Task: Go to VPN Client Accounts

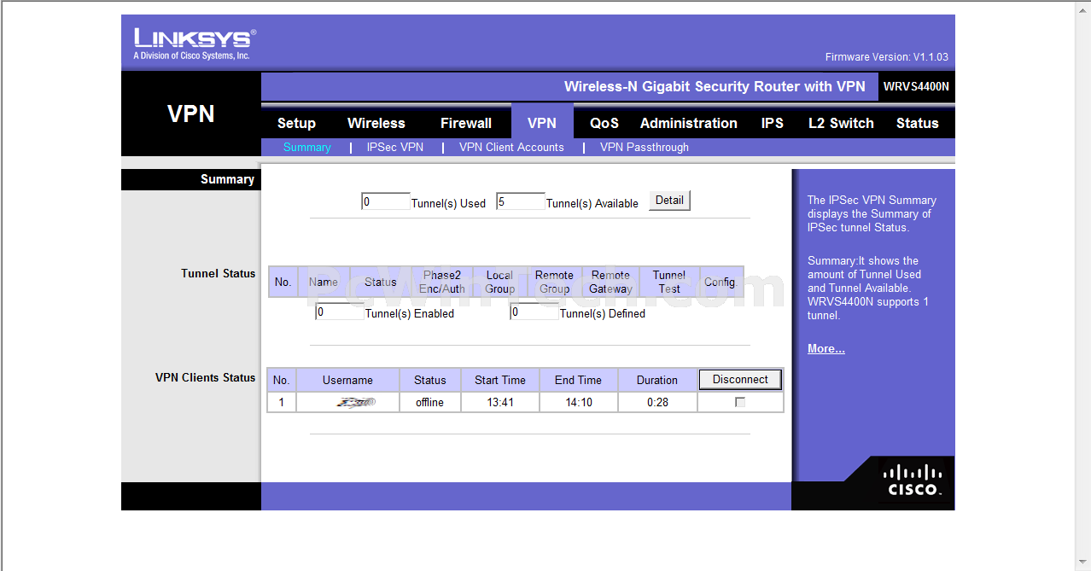Action: (511, 147)
